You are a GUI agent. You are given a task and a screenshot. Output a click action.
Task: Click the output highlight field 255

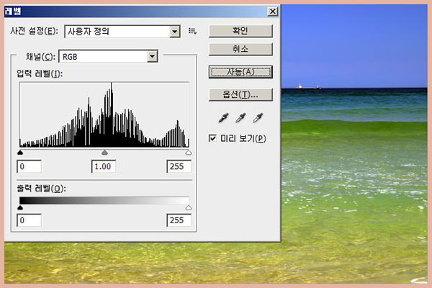179,220
